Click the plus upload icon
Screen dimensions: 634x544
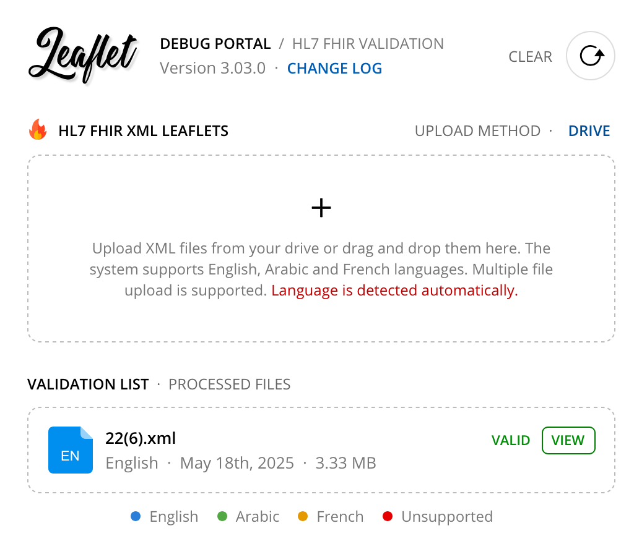[321, 208]
